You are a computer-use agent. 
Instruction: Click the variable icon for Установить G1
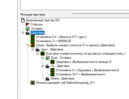pyautogui.click(x=33, y=37)
